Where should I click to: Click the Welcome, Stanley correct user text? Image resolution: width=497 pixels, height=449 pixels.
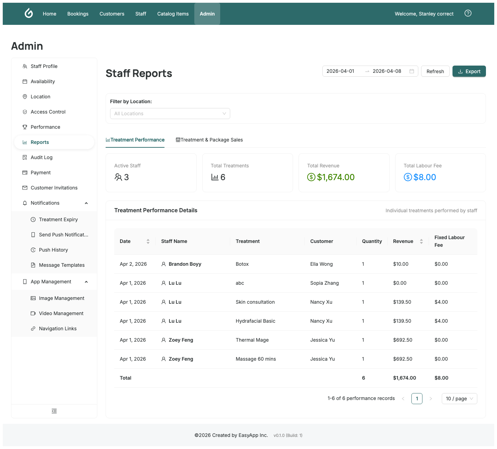pyautogui.click(x=424, y=14)
